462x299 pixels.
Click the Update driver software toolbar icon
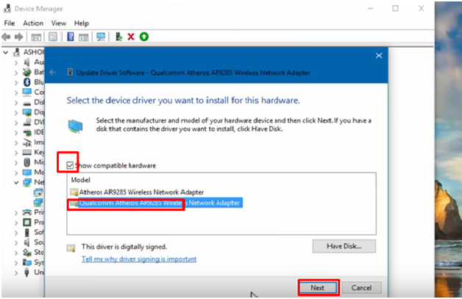pyautogui.click(x=118, y=37)
